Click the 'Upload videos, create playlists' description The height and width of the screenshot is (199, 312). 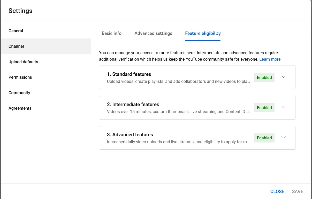[x=179, y=81]
